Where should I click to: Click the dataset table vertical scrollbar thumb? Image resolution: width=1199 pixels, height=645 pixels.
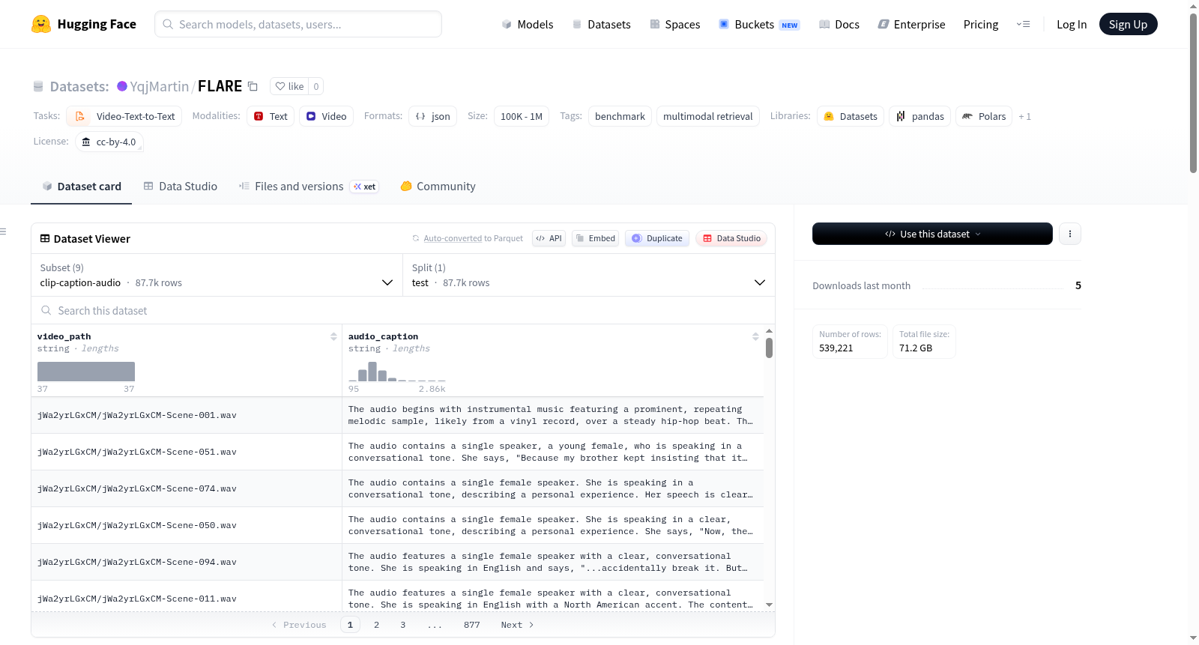(769, 348)
